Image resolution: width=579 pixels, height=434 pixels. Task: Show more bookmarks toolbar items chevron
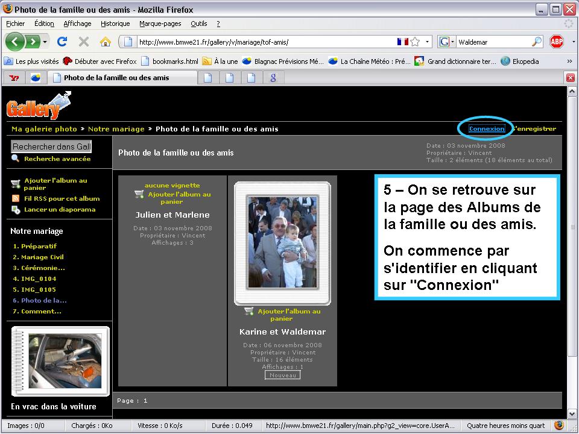pyautogui.click(x=569, y=61)
